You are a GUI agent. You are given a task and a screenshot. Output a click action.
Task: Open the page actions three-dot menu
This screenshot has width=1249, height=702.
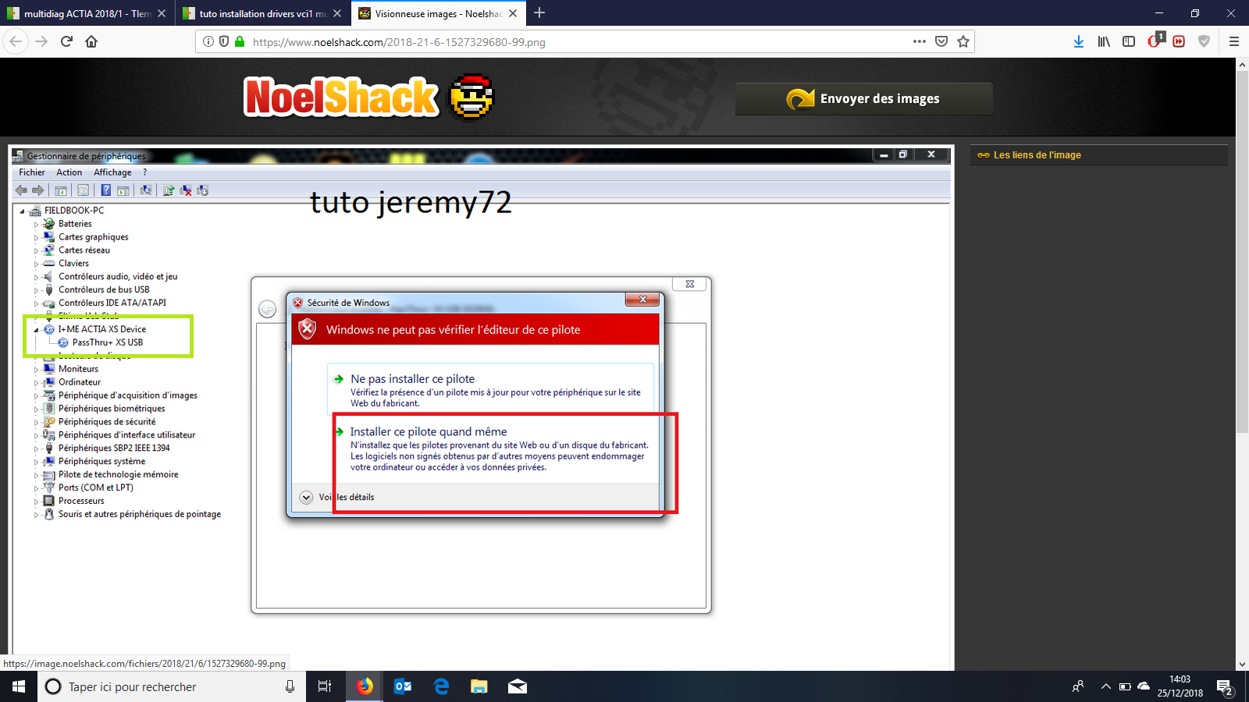[x=920, y=41]
